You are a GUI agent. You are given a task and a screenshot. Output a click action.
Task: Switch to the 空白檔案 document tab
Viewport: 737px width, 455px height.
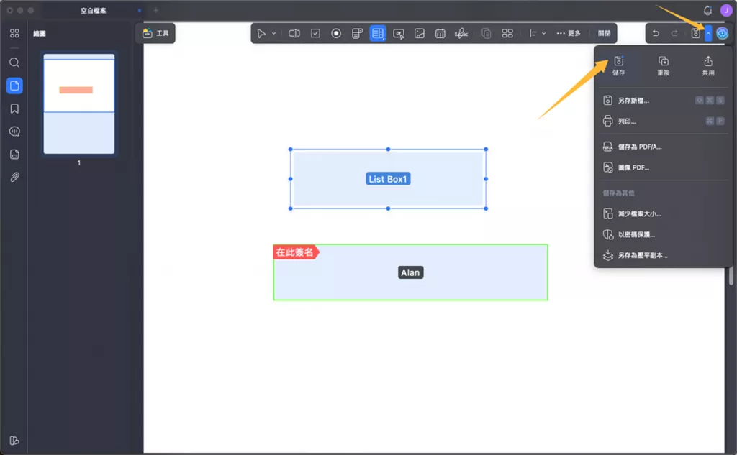(93, 10)
